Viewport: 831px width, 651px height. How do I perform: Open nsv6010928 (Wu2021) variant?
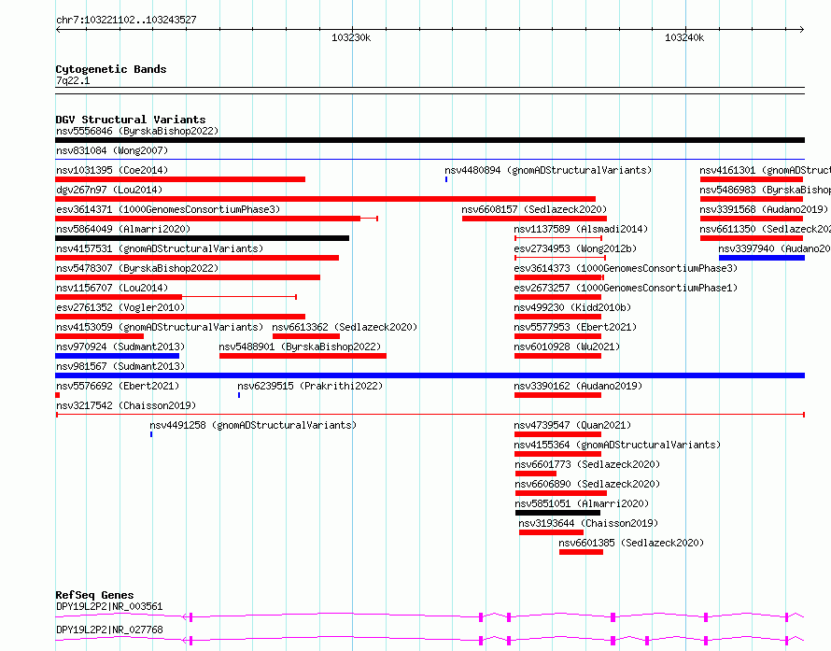[567, 347]
